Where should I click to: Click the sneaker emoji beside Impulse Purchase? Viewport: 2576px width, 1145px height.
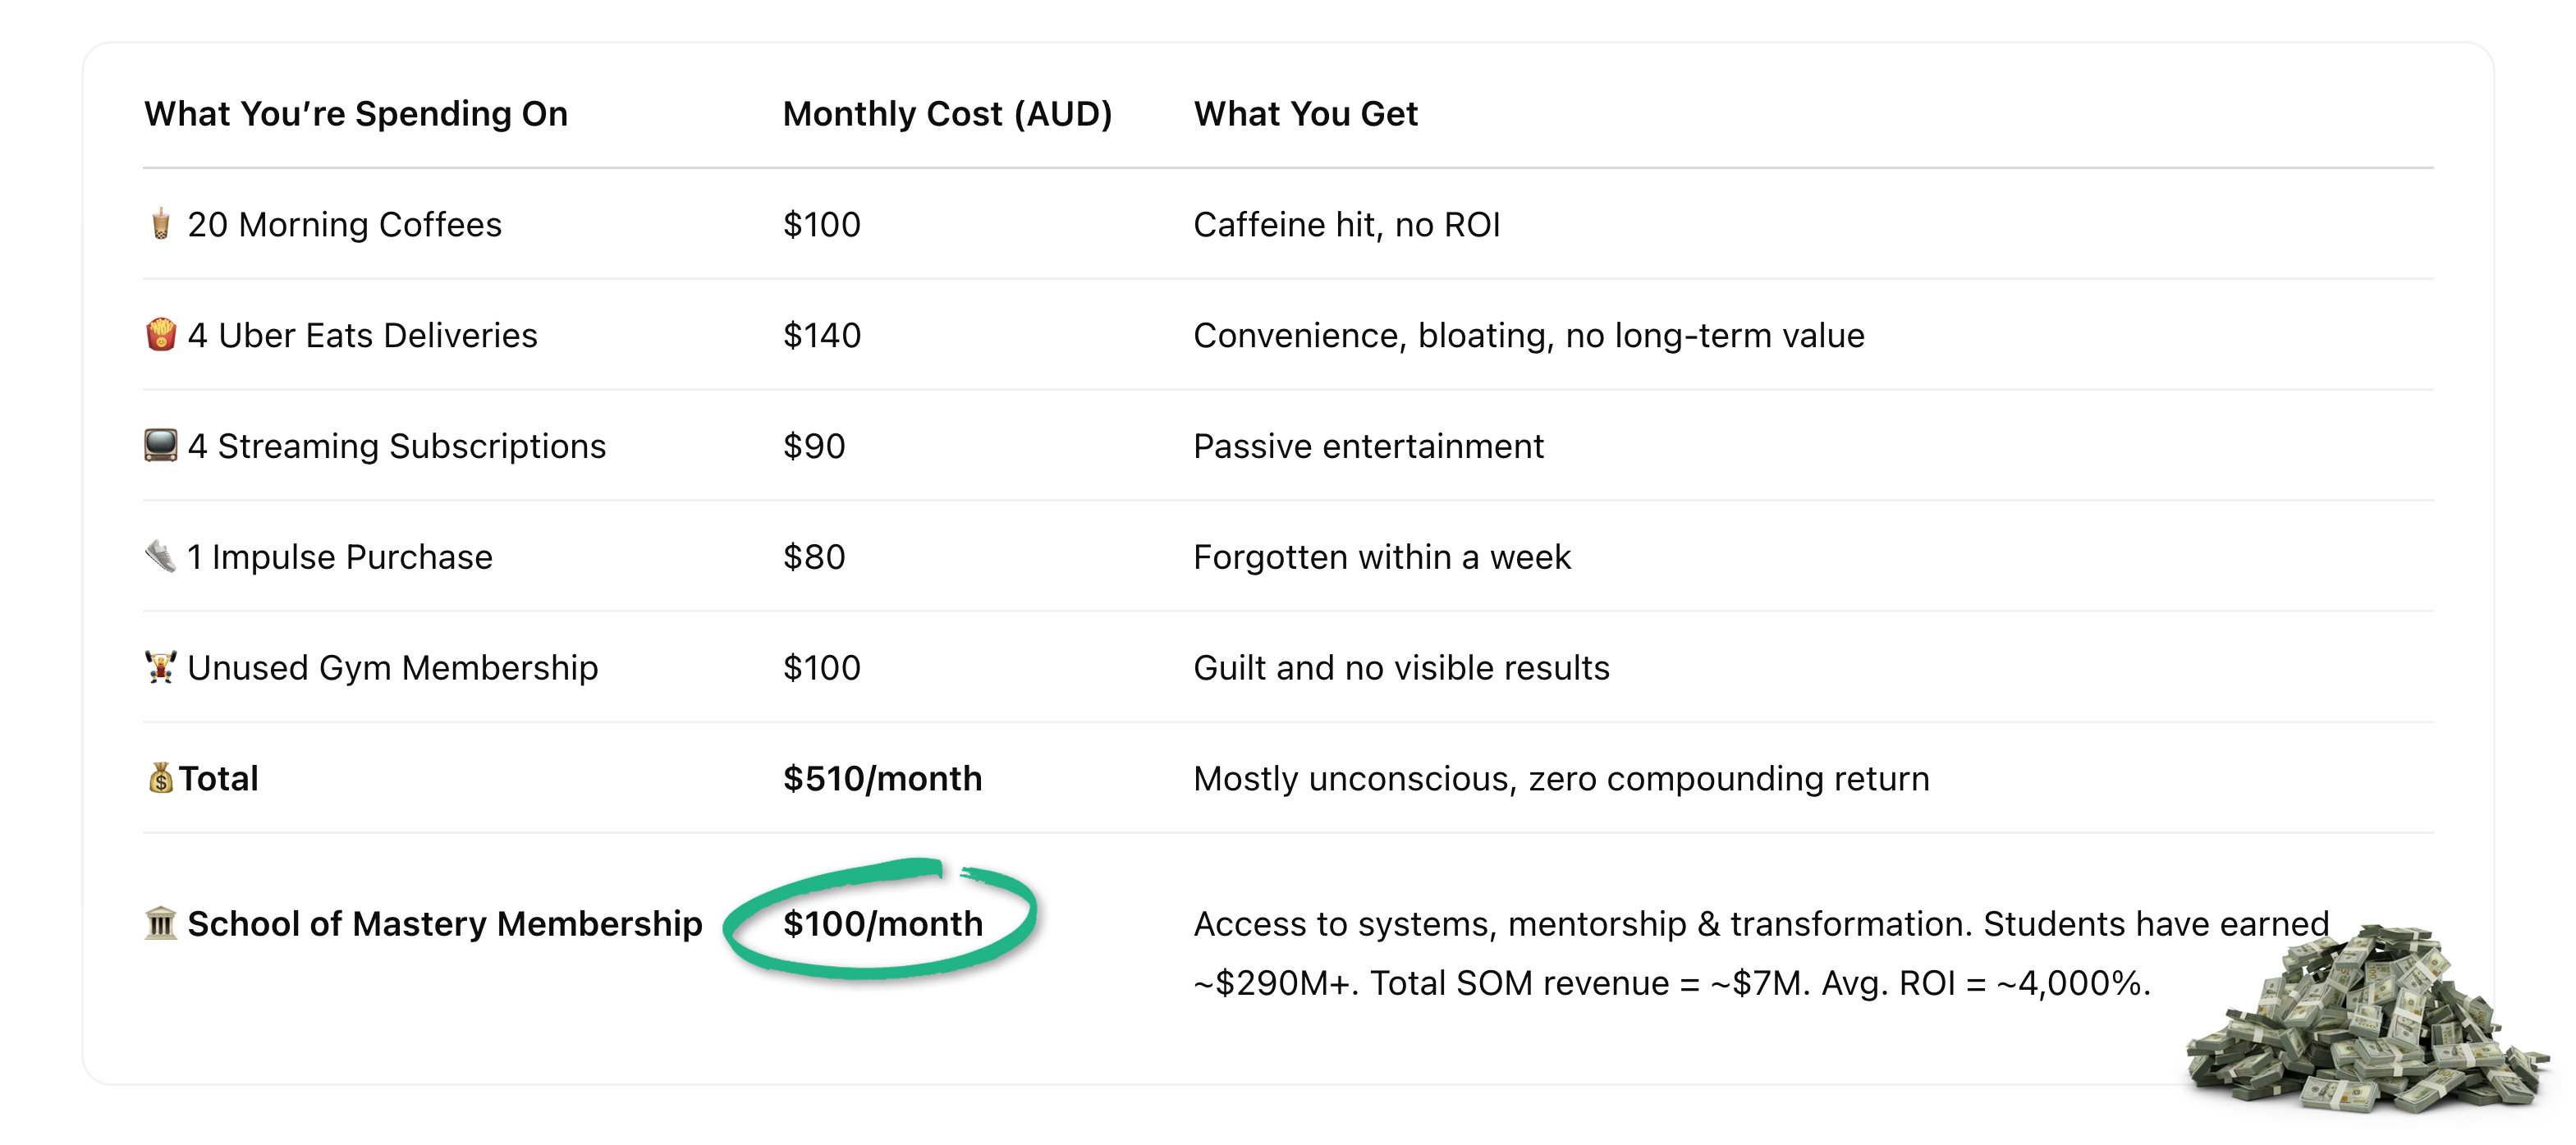coord(160,556)
